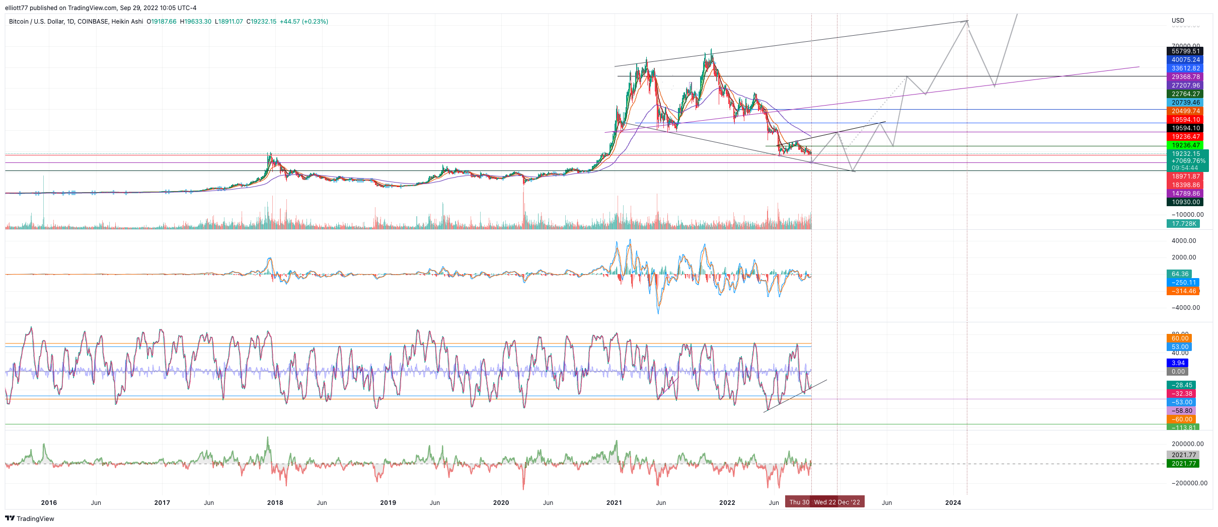
Task: Click the gray 0.00 oscillator label
Action: pos(1178,372)
